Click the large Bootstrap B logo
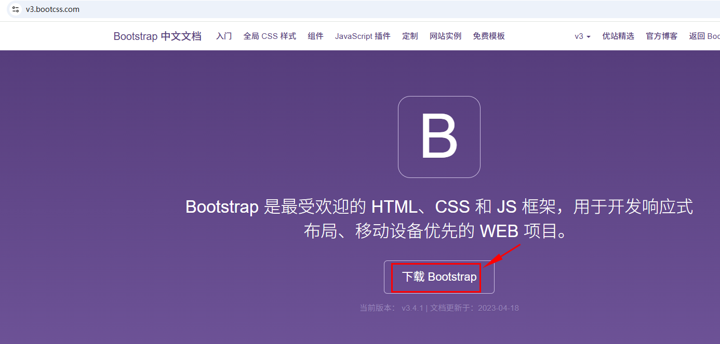This screenshot has width=720, height=344. point(439,137)
